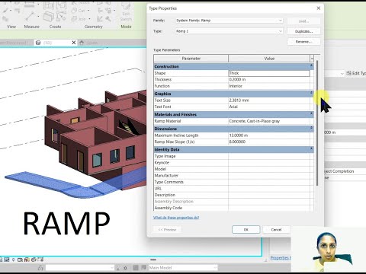Click the hammer-shaped Demolish icon in Geometry panel
Viewport: 366px width, 274px height.
(108, 19)
